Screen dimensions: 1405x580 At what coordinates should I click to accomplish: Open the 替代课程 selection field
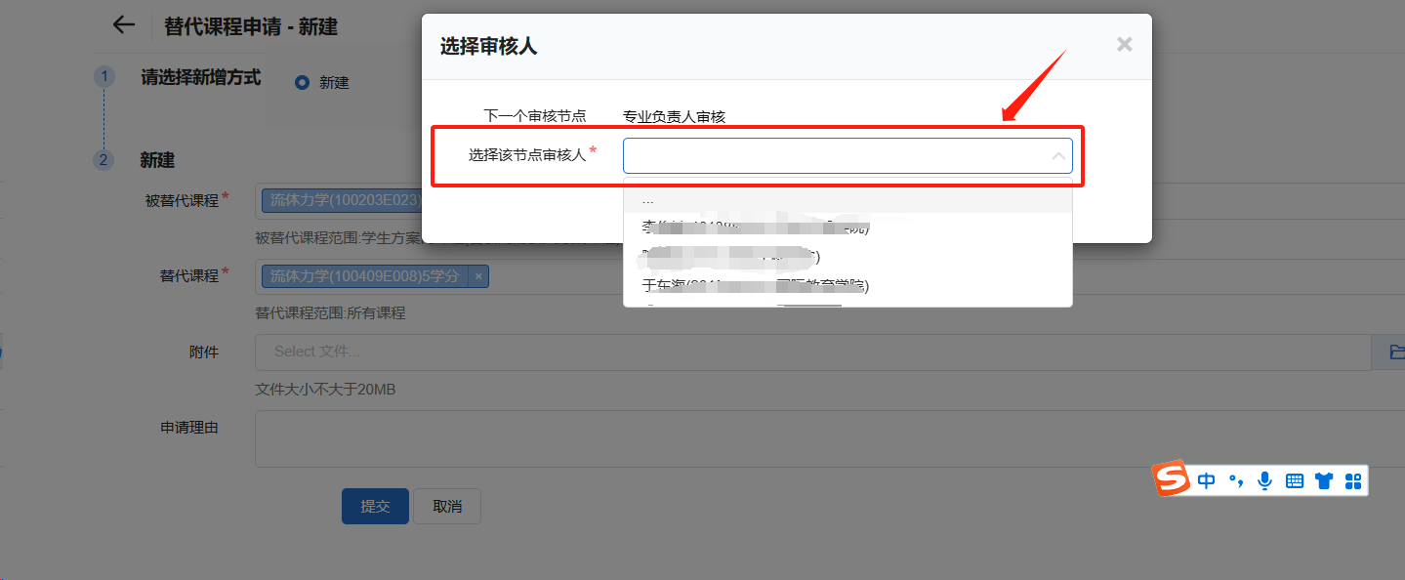[781, 277]
